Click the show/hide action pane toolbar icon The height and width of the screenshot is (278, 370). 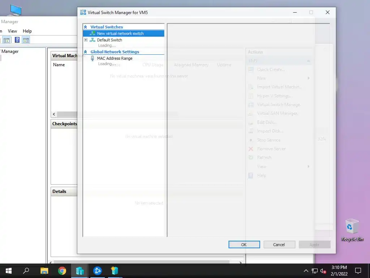click(x=26, y=40)
